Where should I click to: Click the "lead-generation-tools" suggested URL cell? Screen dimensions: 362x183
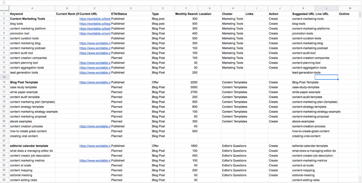[x=306, y=72]
